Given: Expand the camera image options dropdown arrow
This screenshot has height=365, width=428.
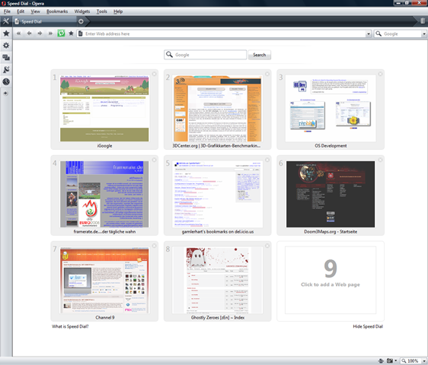Looking at the screenshot, I should pyautogui.click(x=396, y=360).
